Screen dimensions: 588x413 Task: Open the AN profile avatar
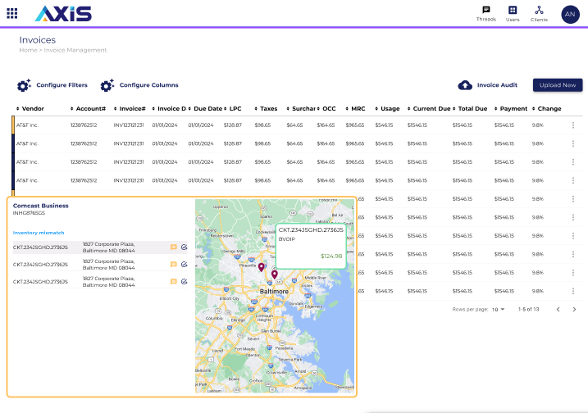tap(570, 14)
